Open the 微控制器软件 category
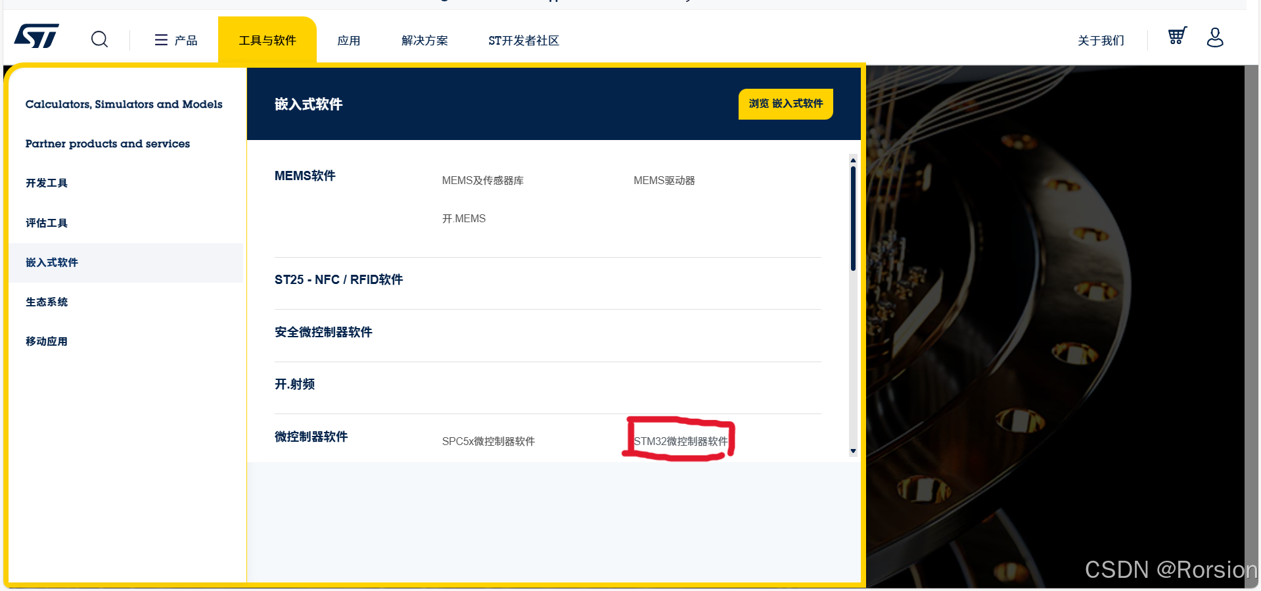 [311, 437]
